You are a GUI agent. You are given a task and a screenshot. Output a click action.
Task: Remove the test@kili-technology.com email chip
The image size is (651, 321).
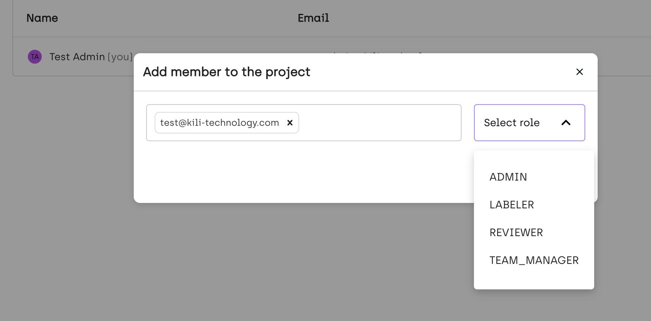point(290,123)
